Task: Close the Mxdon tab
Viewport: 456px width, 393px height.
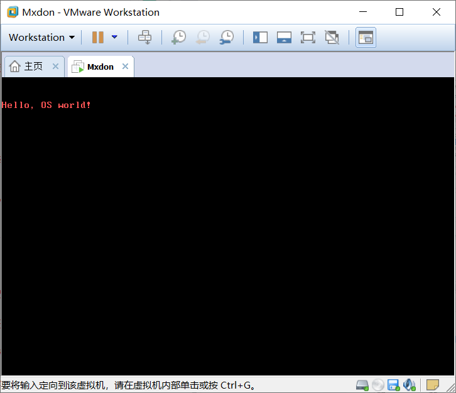Action: (126, 67)
